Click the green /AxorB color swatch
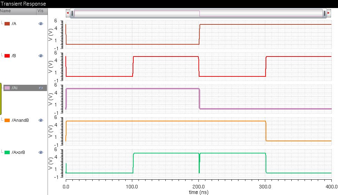The height and width of the screenshot is (195, 338). 7,152
